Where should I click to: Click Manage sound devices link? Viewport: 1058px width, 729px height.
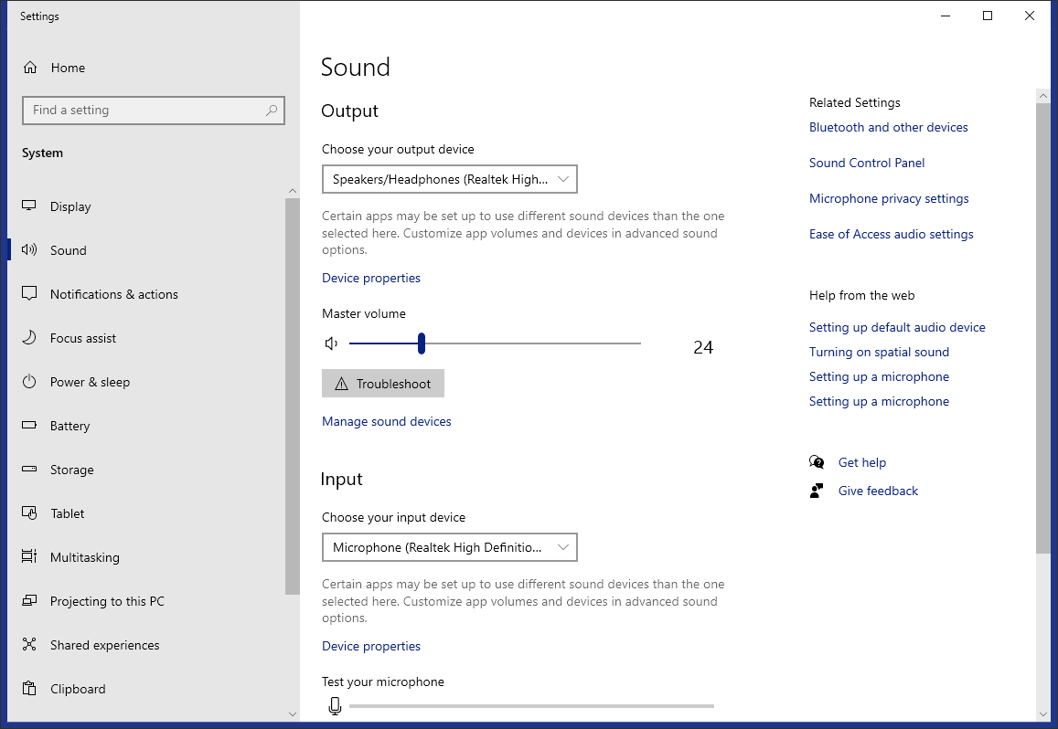point(387,421)
